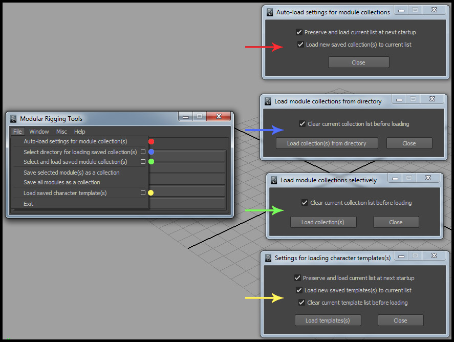Click Load collection(s) from directory button

[327, 143]
